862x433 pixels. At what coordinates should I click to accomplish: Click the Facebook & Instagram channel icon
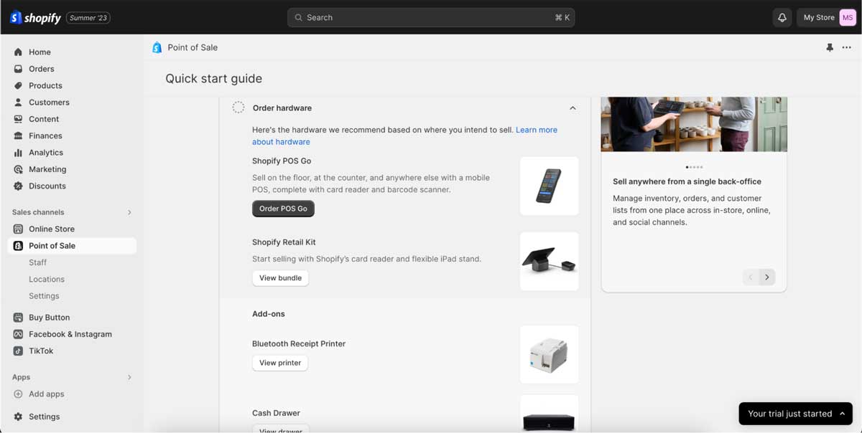pyautogui.click(x=17, y=334)
